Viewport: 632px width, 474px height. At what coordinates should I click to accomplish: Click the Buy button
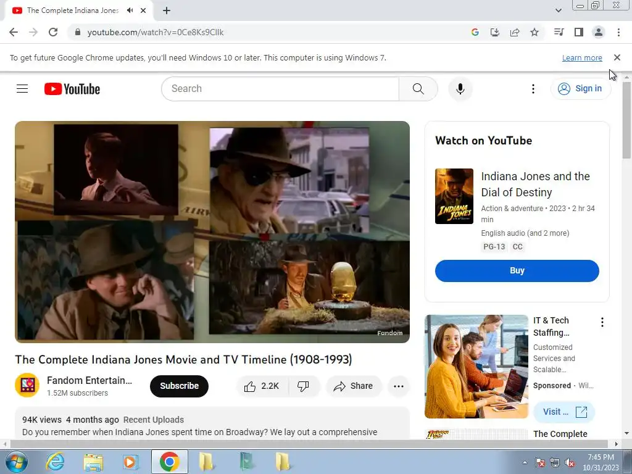[x=517, y=271]
